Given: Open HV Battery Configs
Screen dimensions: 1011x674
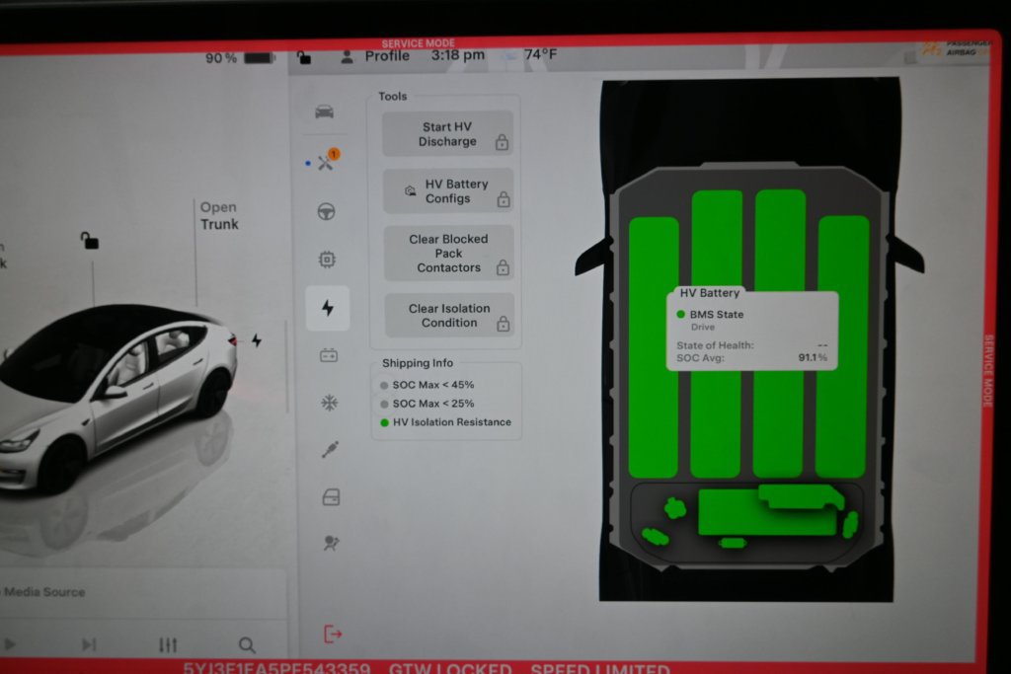Looking at the screenshot, I should point(449,191).
